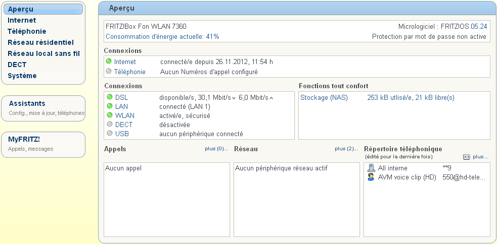497x244 pixels.
Task: Click plus (0)... next to Appels
Action: [x=216, y=149]
